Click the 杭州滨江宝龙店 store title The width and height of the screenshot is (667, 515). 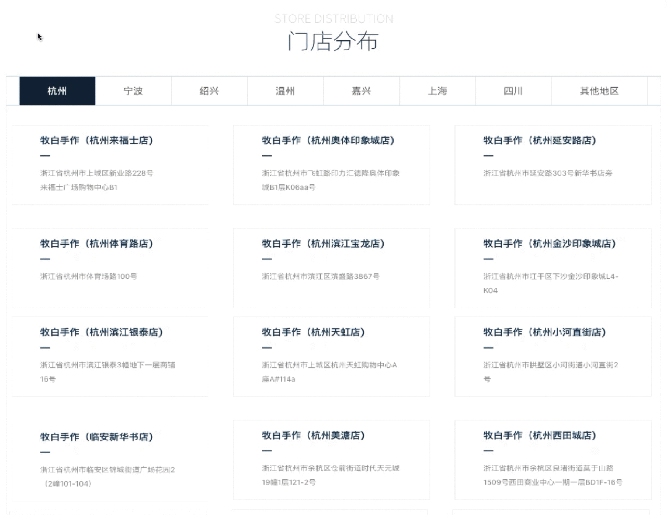(323, 244)
